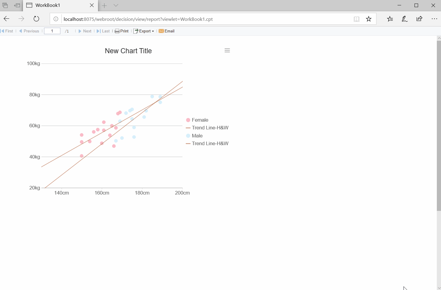Click the Print toolbar button
Viewport: 441px width, 290px height.
[x=122, y=31]
